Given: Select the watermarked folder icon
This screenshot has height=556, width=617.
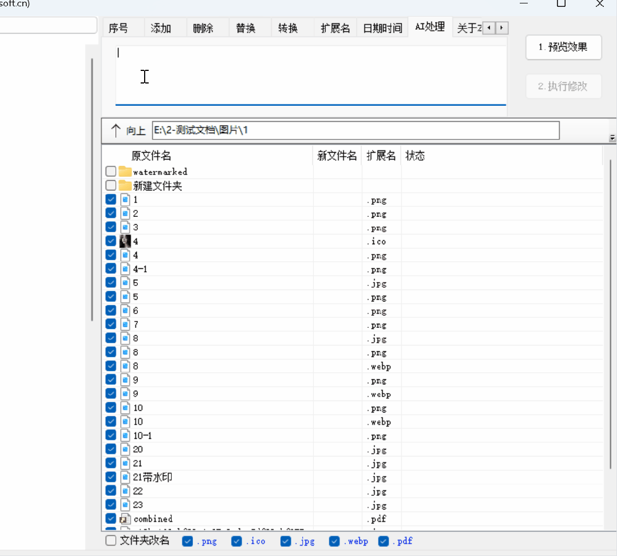Looking at the screenshot, I should (124, 171).
